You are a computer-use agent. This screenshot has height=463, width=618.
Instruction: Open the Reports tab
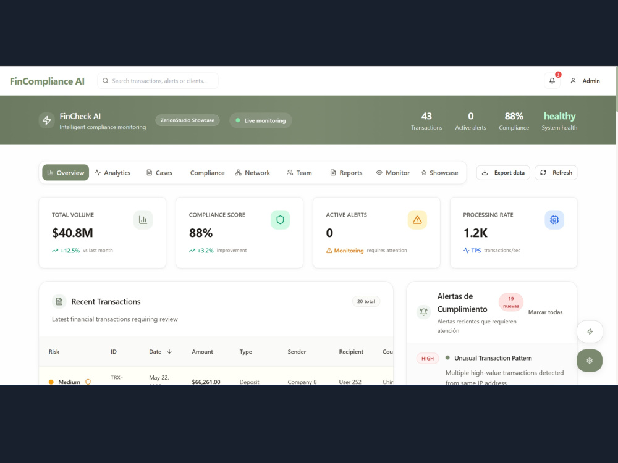pos(346,172)
